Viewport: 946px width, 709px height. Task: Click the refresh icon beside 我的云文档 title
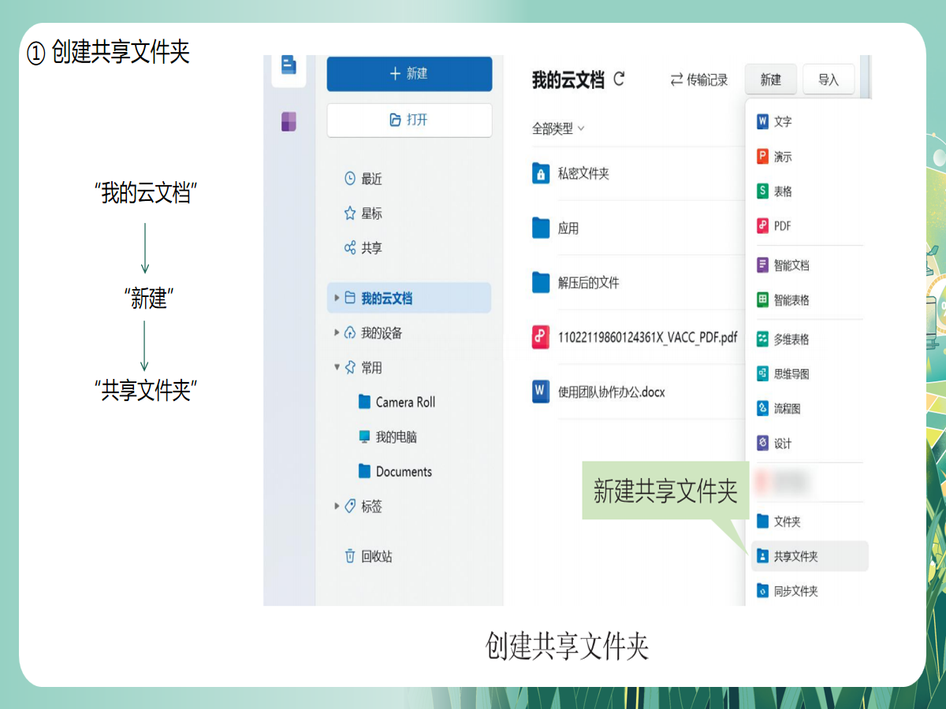tap(619, 79)
